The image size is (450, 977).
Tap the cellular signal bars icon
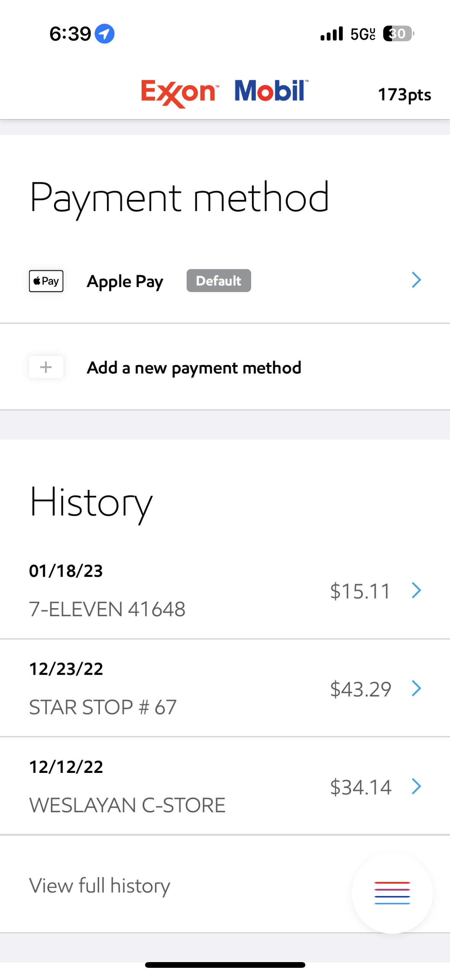pos(332,34)
